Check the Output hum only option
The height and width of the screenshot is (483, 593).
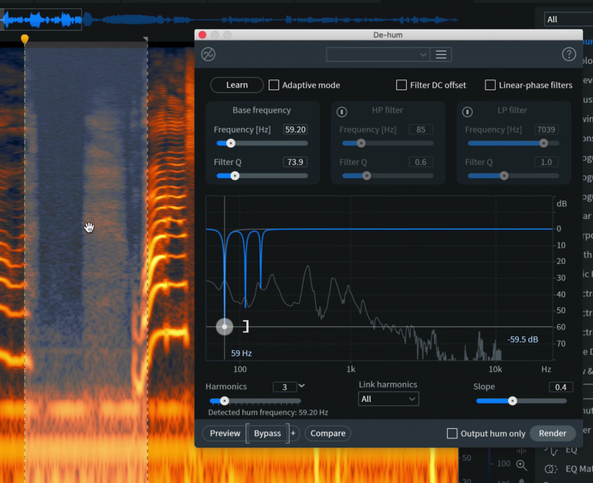pos(452,434)
